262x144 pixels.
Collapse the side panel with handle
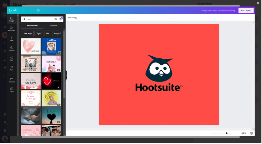point(66,75)
